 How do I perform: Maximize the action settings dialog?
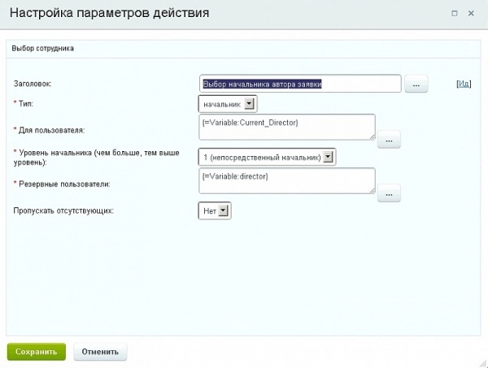pos(454,13)
